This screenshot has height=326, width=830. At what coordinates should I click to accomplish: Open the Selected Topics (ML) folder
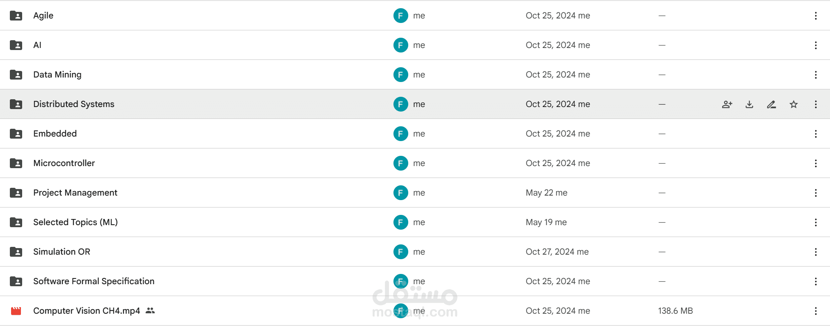click(75, 222)
